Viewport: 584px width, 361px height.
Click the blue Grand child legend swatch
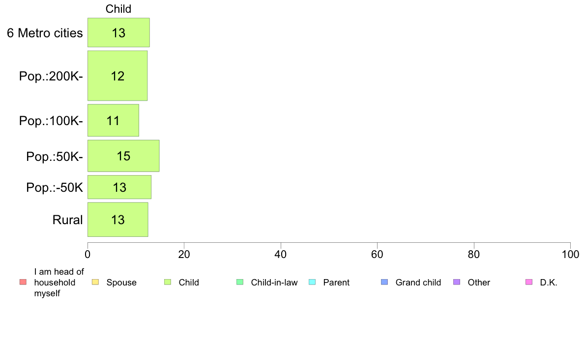click(x=384, y=282)
